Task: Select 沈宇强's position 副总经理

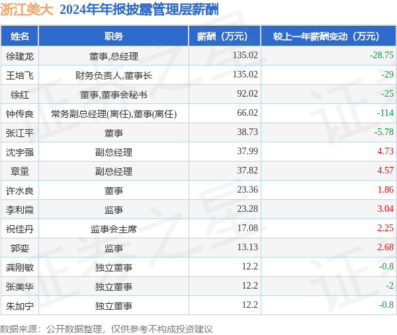Action: [x=114, y=152]
